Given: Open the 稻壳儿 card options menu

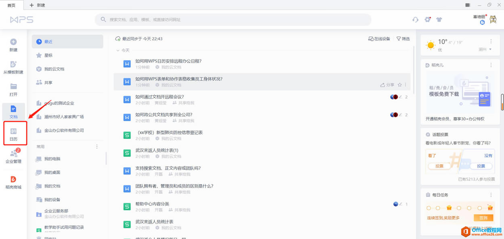Looking at the screenshot, I should tap(491, 65).
